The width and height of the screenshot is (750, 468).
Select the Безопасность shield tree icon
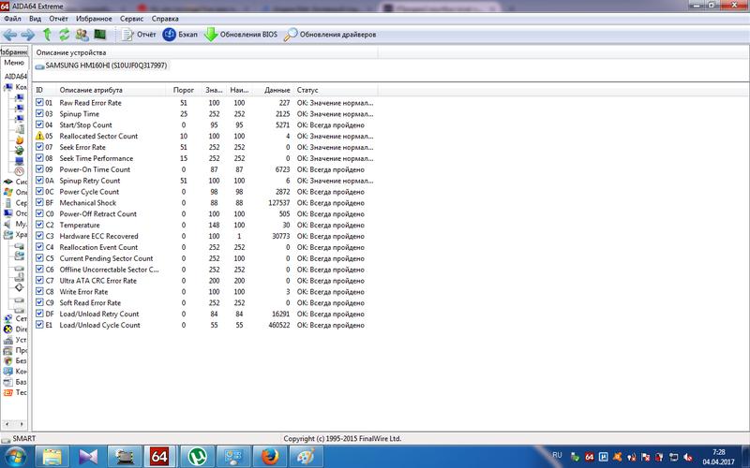pos(8,360)
